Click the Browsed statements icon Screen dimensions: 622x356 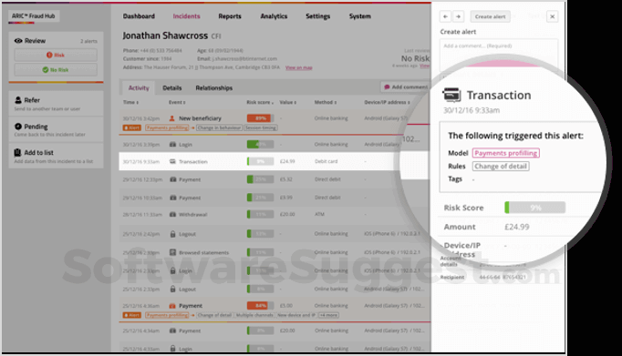coord(172,252)
